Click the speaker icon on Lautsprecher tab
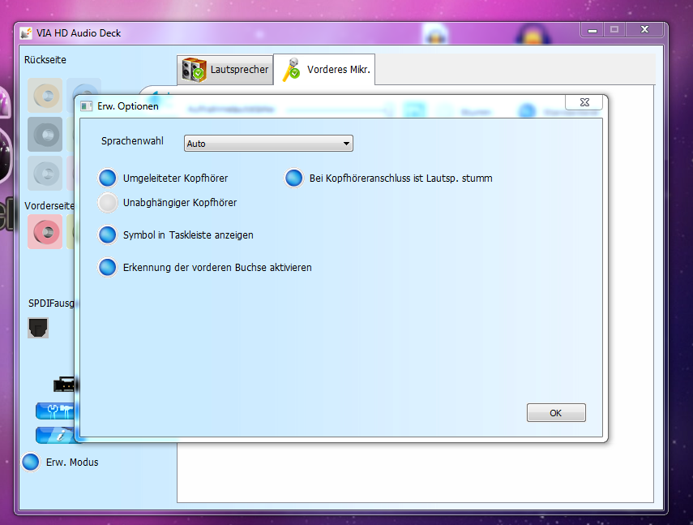Viewport: 693px width, 525px height. (194, 70)
